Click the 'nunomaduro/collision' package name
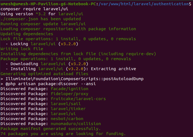Image resolution: width=193 pixels, height=137 pixels. pyautogui.click(x=76, y=124)
